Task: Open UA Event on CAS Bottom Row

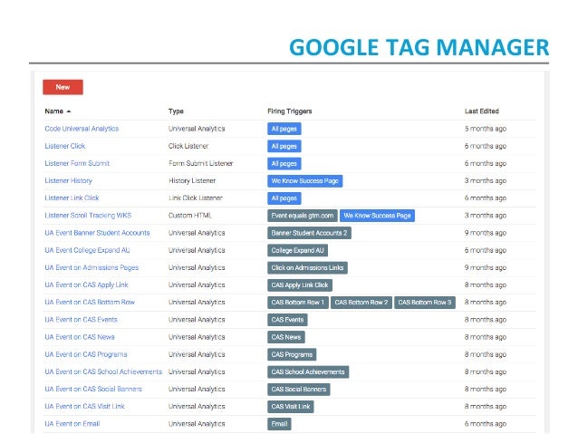Action: [90, 302]
